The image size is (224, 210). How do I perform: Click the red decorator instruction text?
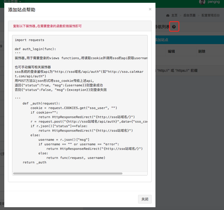pyautogui.click(x=47, y=26)
